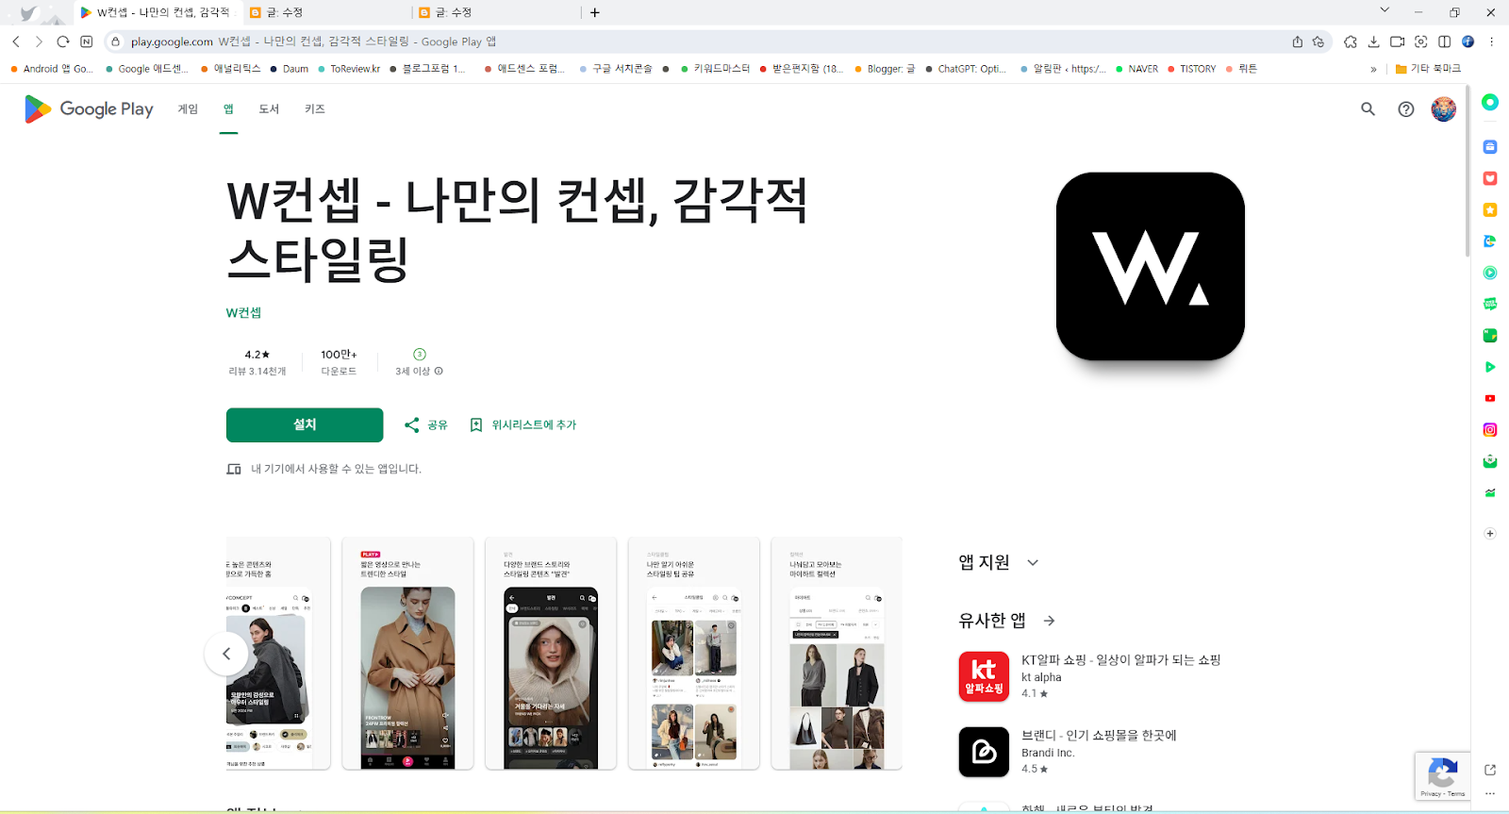This screenshot has height=814, width=1509.
Task: Open the blue briefcase sidebar icon
Action: click(1490, 147)
